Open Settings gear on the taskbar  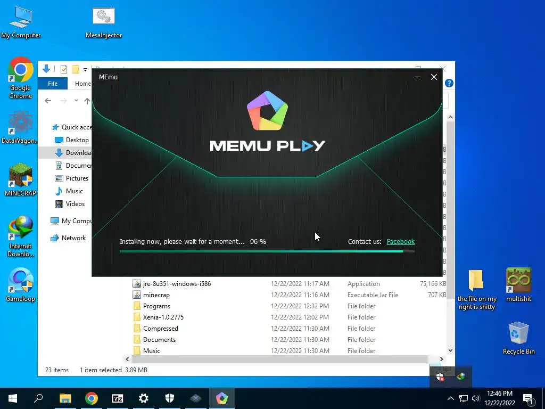(x=144, y=398)
